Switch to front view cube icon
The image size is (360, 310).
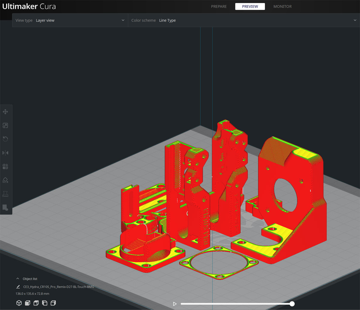click(x=28, y=303)
